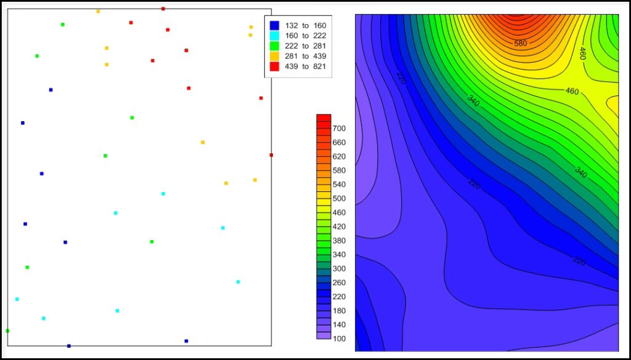Click the blue data point on the scatter plot's bottom border

coord(69,346)
